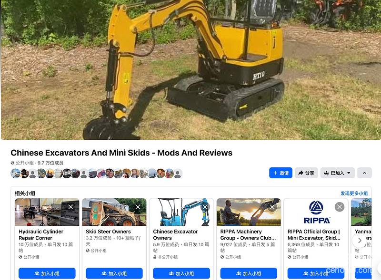Click the blue 邀请 invite button
Viewport: 381px width, 280px height.
coord(281,173)
